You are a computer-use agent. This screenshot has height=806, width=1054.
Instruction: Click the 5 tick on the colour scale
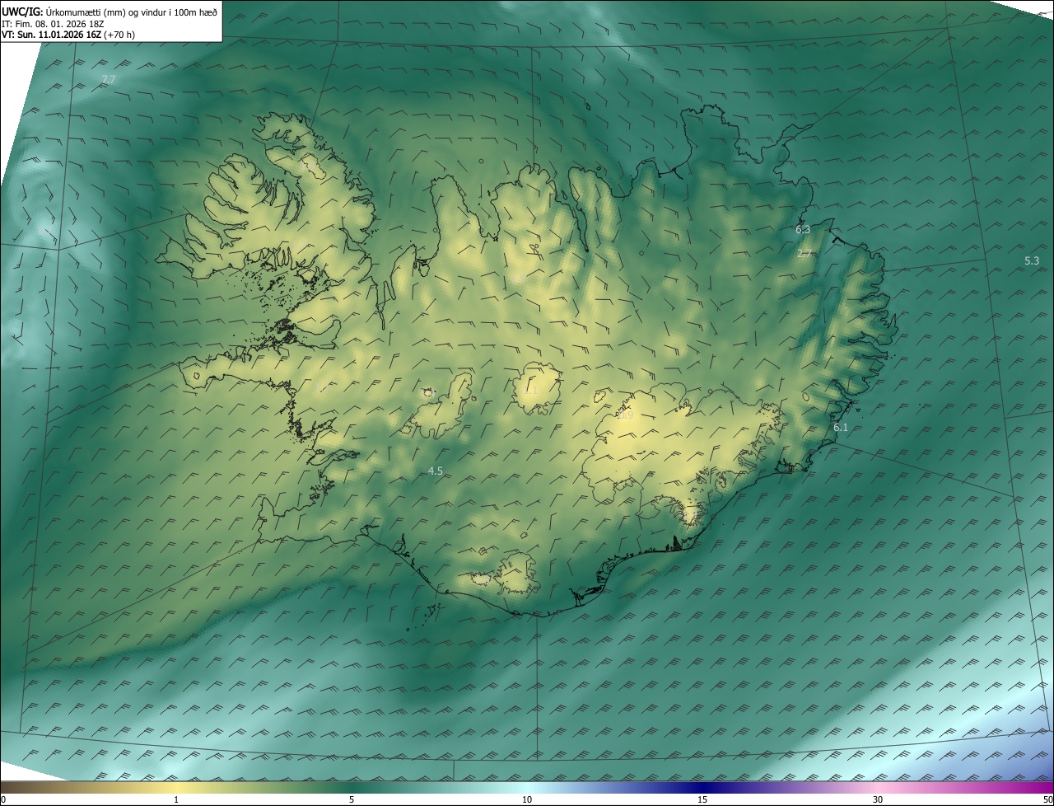point(352,799)
